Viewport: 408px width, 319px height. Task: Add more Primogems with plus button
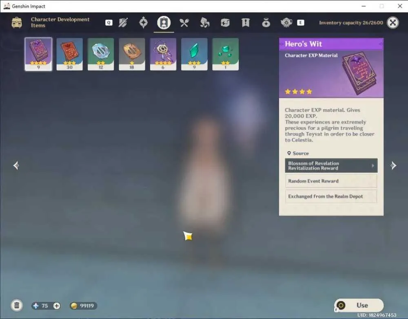click(x=57, y=306)
